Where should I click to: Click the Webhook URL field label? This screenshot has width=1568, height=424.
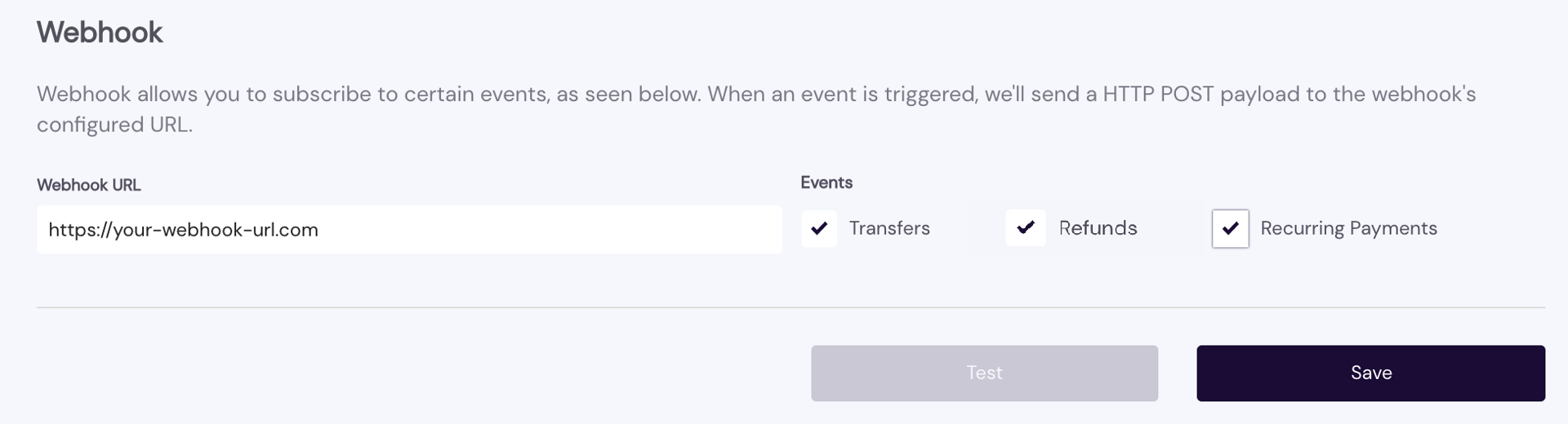88,185
